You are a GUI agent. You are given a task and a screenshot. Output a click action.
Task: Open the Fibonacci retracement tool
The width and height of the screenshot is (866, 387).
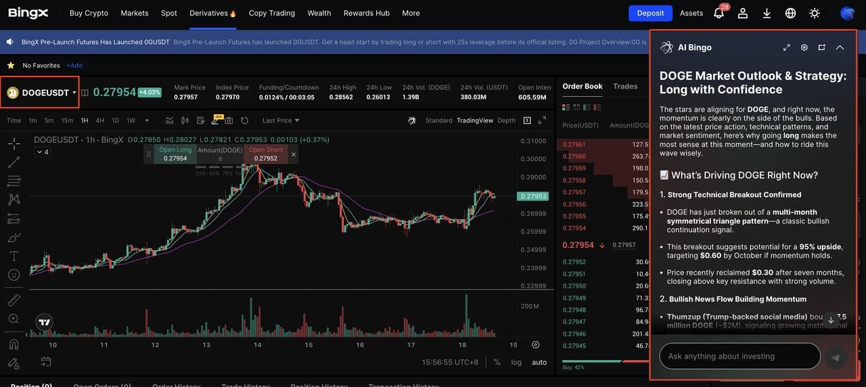pyautogui.click(x=14, y=181)
